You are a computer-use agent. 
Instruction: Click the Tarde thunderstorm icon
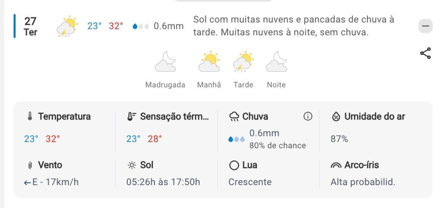point(243,62)
